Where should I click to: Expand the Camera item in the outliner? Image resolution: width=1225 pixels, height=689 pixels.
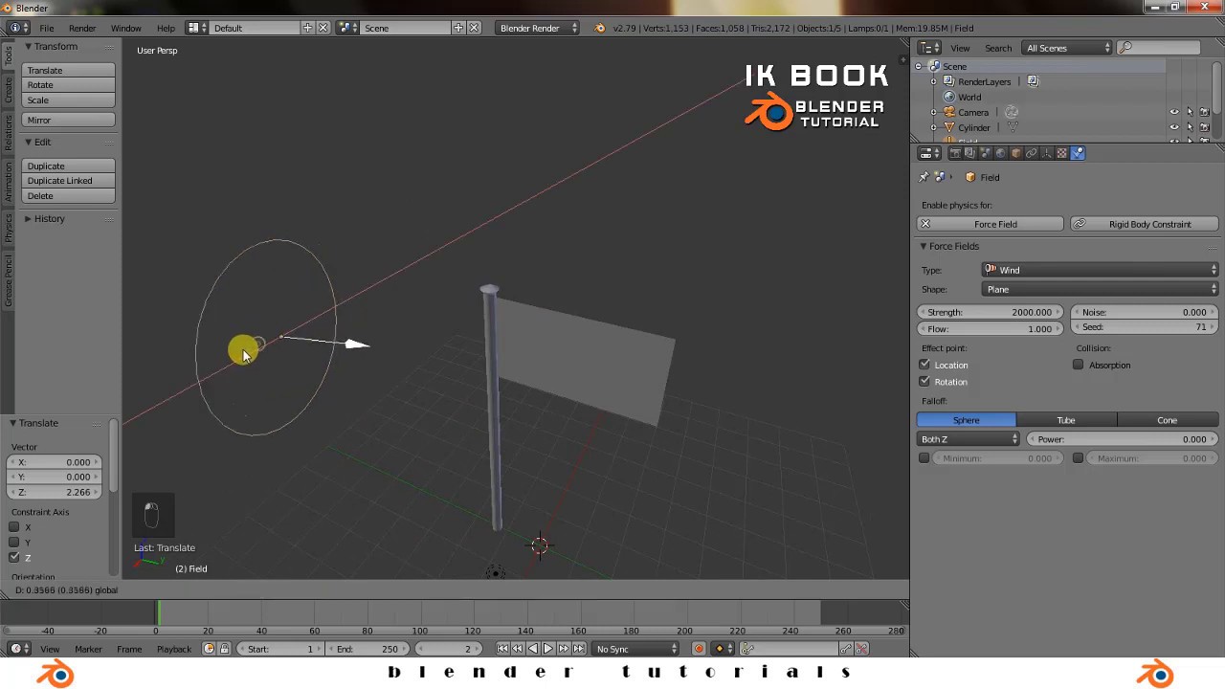pyautogui.click(x=933, y=112)
